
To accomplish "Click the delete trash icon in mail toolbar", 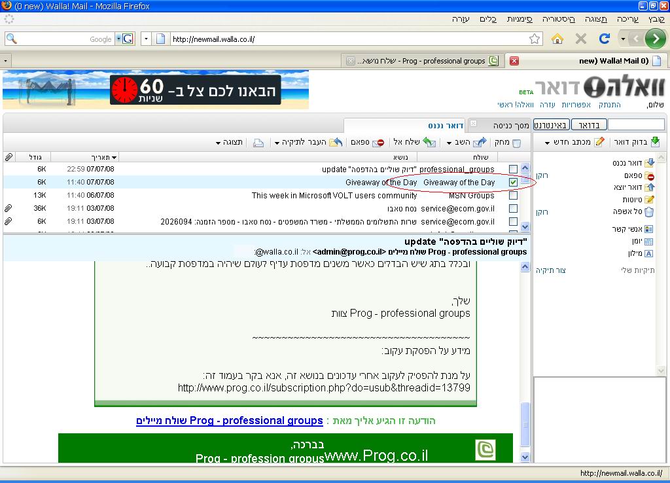I will pos(517,143).
